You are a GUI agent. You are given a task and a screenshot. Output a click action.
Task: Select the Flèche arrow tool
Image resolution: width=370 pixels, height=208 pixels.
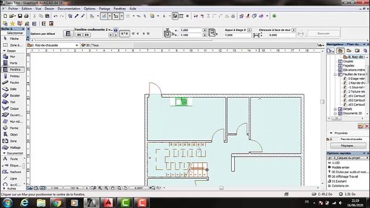(13, 39)
